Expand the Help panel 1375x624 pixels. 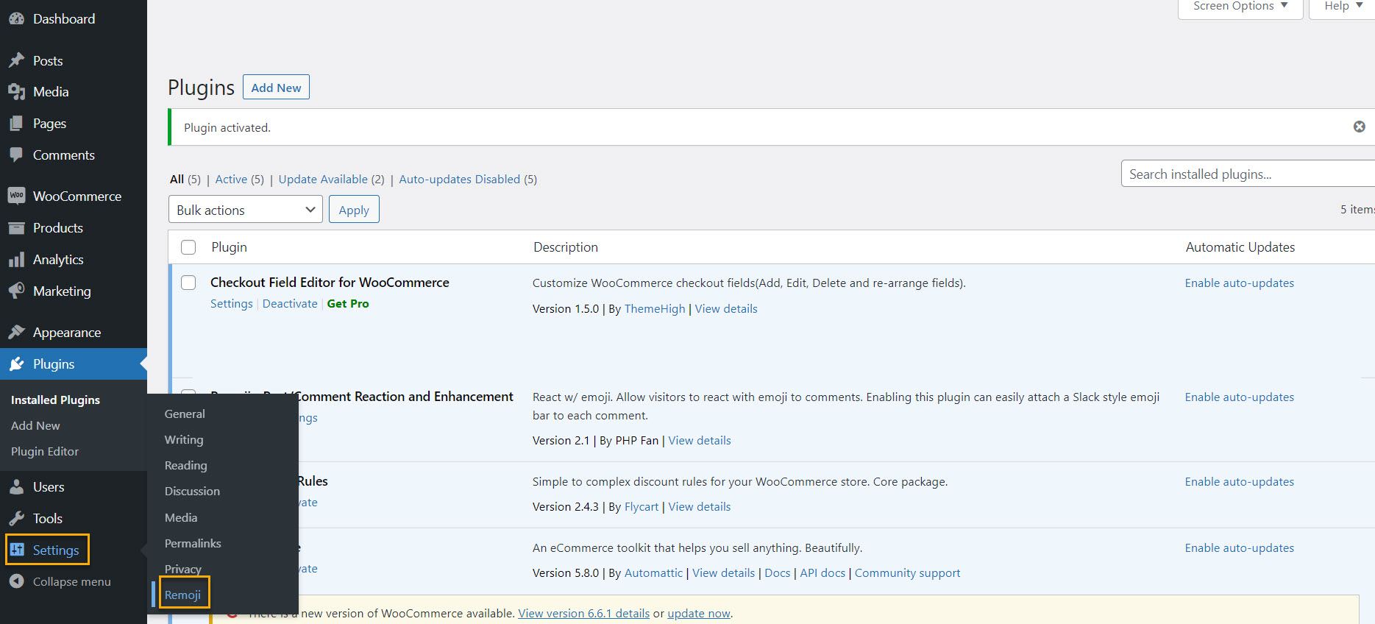1343,7
